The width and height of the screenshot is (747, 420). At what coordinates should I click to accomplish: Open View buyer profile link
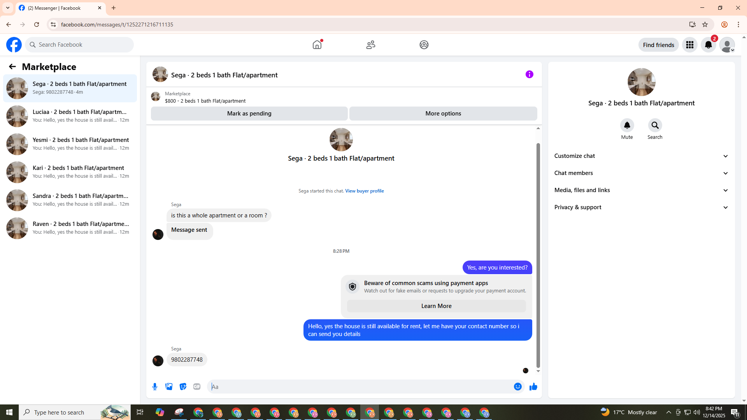point(364,191)
